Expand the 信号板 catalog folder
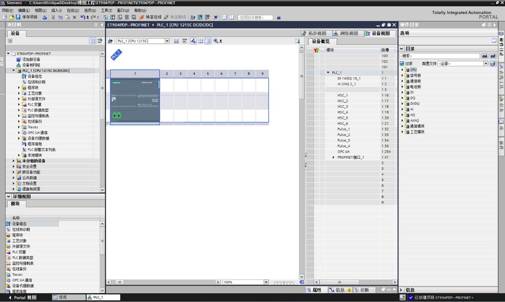Viewport: 505px width, 302px height. click(x=402, y=76)
